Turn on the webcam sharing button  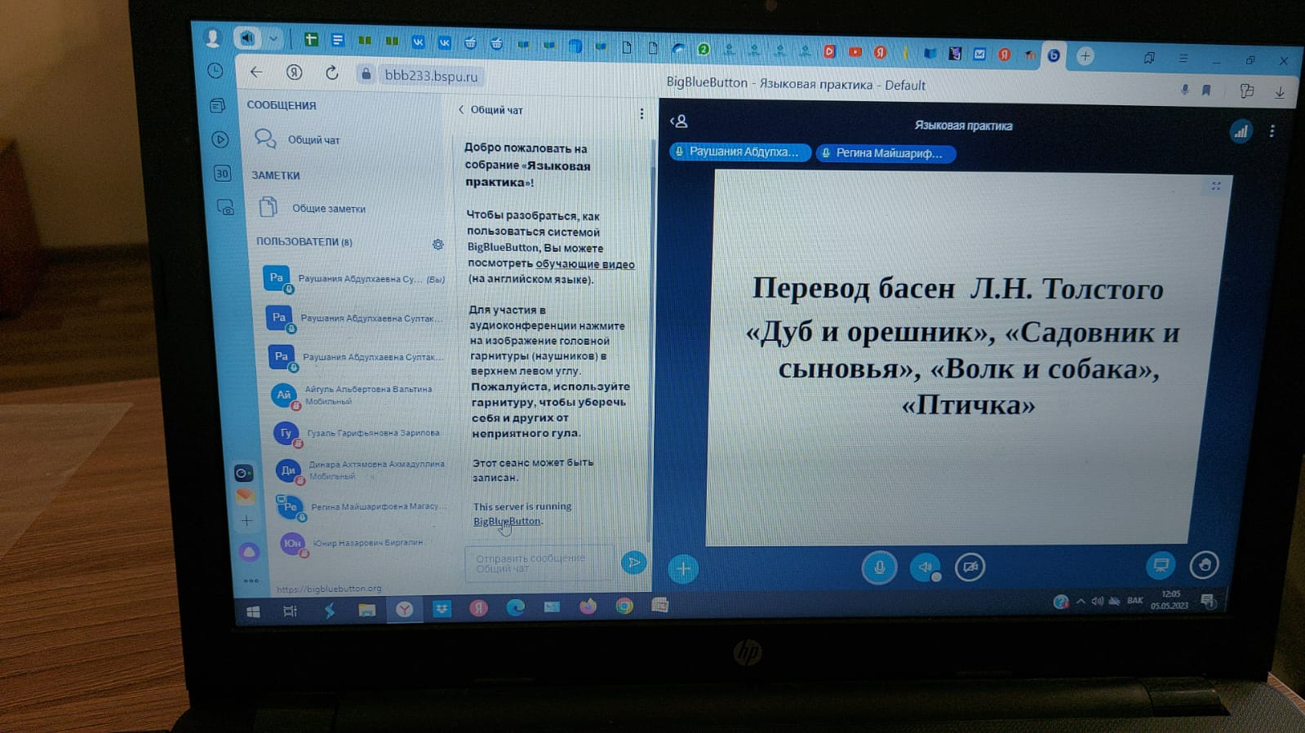click(x=970, y=567)
